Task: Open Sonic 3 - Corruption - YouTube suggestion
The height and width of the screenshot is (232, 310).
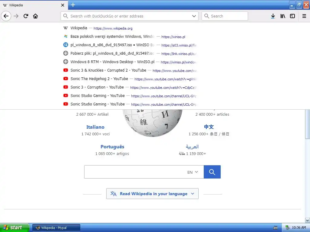Action: click(x=130, y=87)
